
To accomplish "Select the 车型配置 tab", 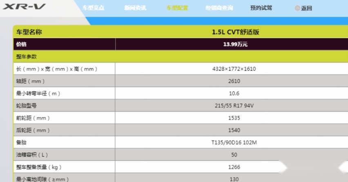I will coord(177,8).
